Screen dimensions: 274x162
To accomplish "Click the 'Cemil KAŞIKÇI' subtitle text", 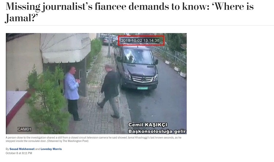I will [x=148, y=125].
